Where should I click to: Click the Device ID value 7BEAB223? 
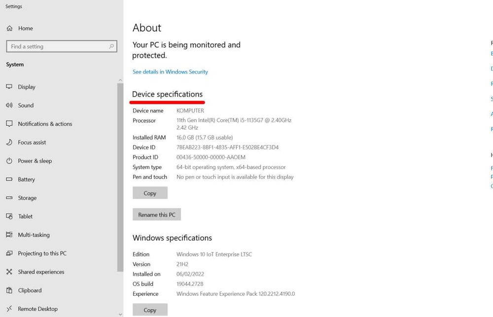[228, 147]
